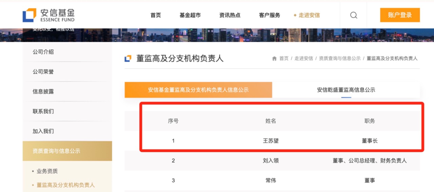Image resolution: width=434 pixels, height=192 pixels.
Task: Open 客户服务 navigation item
Action: pos(270,15)
